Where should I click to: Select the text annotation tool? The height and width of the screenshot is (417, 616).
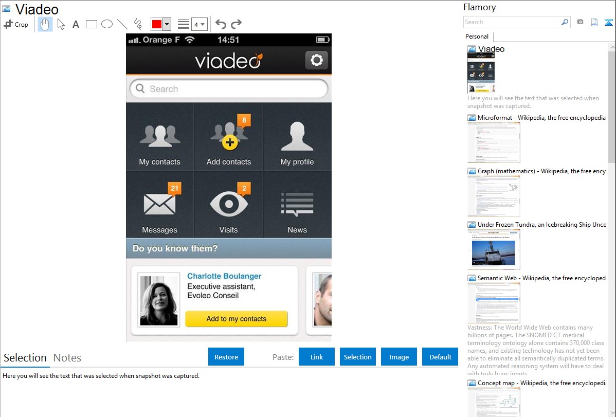pyautogui.click(x=76, y=24)
